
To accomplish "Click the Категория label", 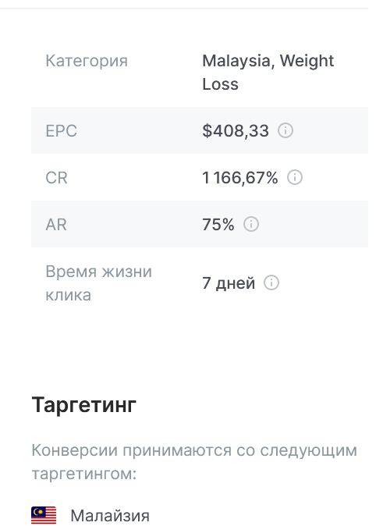I will point(87,61).
